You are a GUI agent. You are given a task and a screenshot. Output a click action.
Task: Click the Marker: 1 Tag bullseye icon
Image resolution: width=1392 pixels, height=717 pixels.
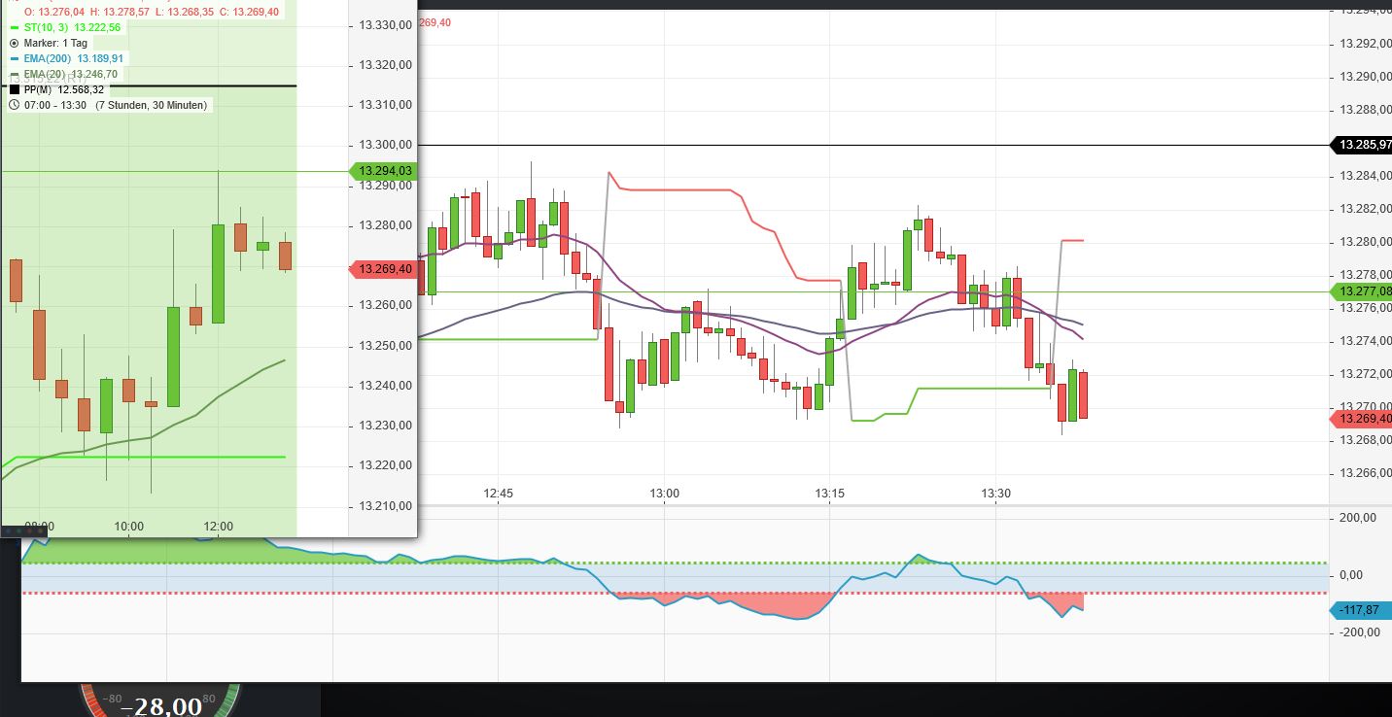point(14,43)
